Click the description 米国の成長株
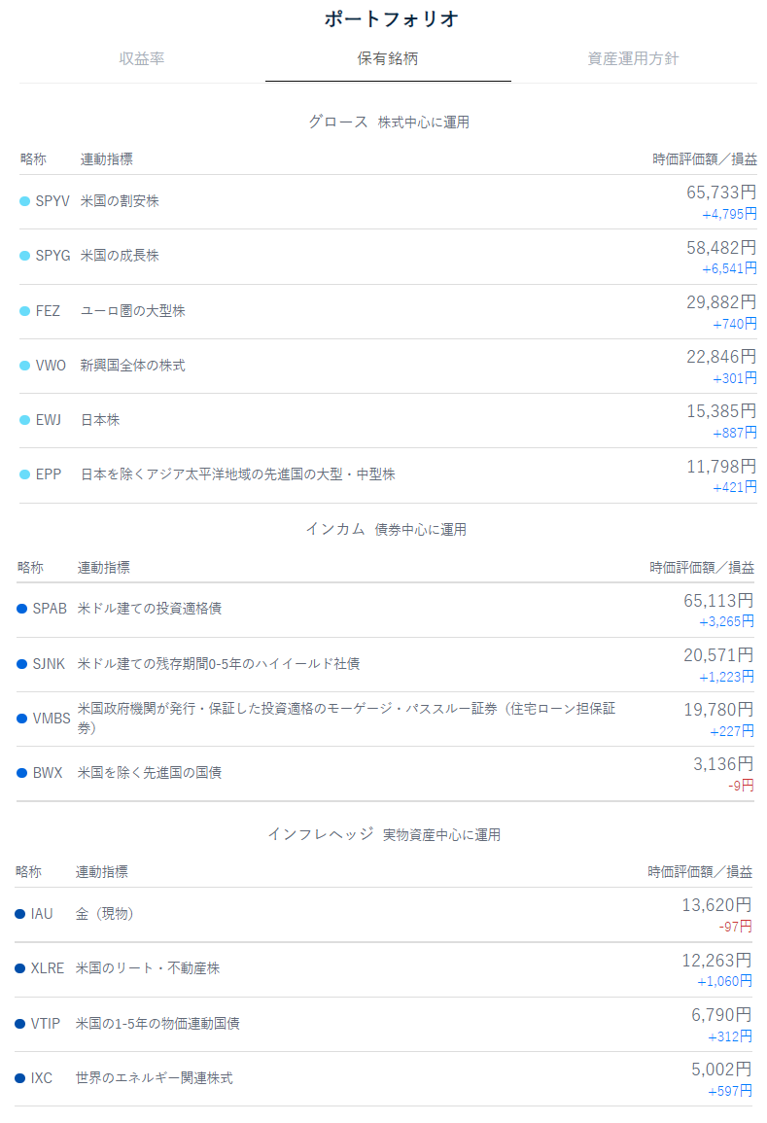Screen dimensions: 767x1123 point(120,256)
